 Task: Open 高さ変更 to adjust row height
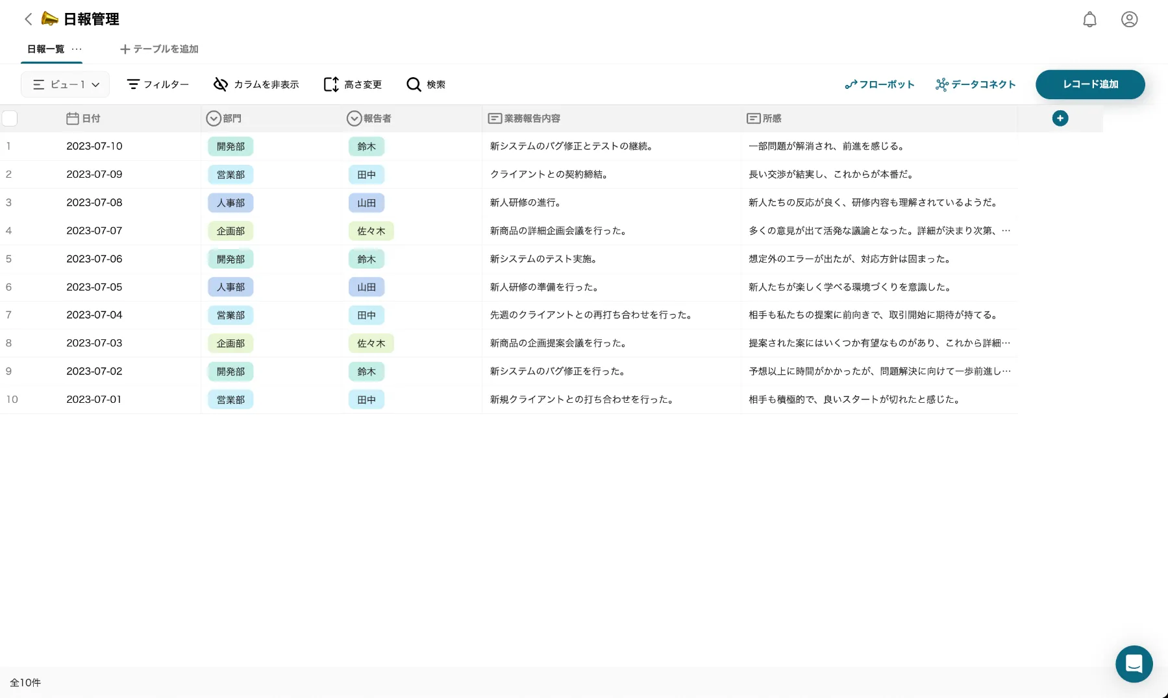pos(351,84)
